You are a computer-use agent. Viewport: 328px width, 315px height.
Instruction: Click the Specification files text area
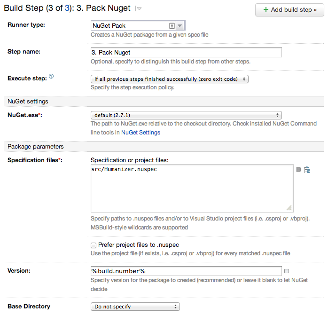[x=192, y=189]
